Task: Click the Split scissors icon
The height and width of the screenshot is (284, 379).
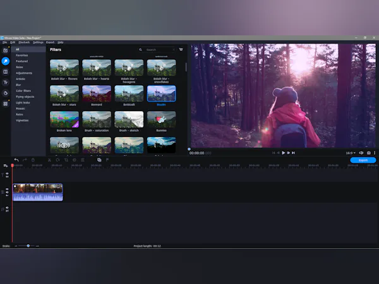Action: pyautogui.click(x=49, y=160)
